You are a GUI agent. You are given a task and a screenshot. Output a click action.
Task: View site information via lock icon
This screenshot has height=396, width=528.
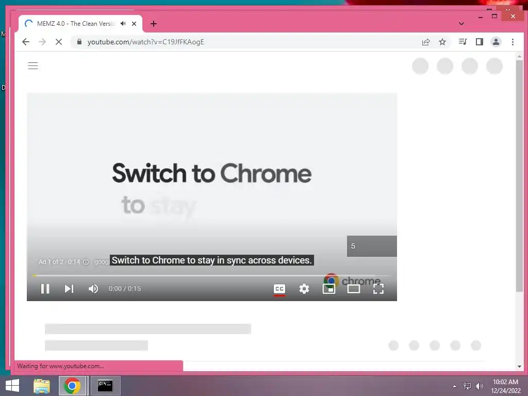[x=79, y=42]
